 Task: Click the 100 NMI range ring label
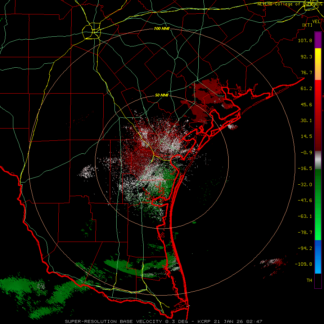[162, 28]
